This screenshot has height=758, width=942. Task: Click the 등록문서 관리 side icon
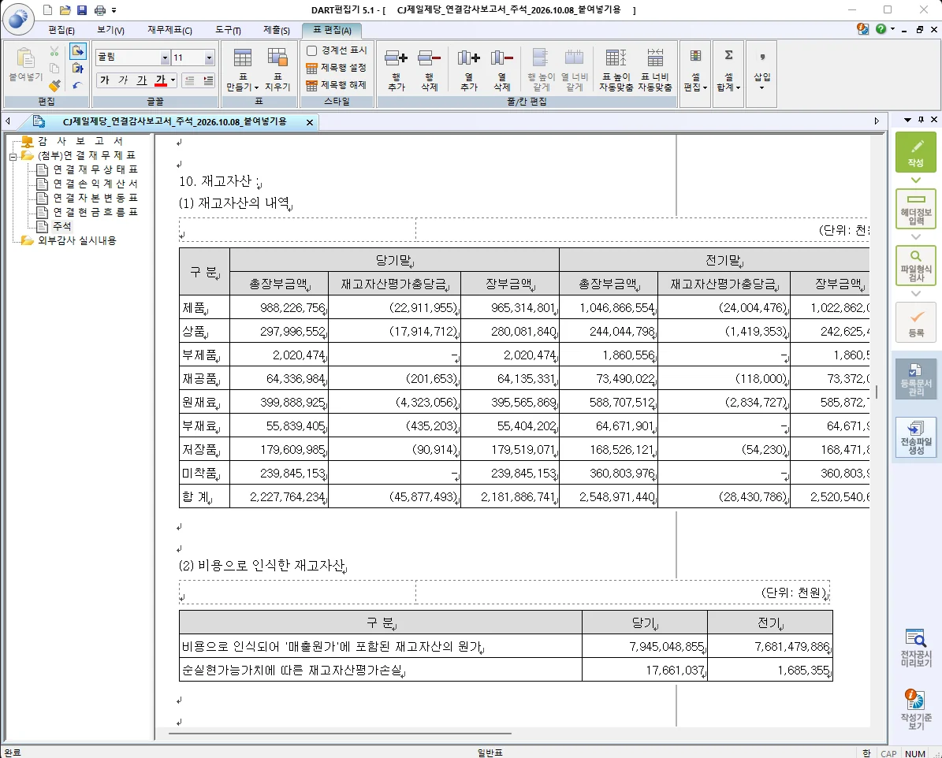(x=915, y=379)
